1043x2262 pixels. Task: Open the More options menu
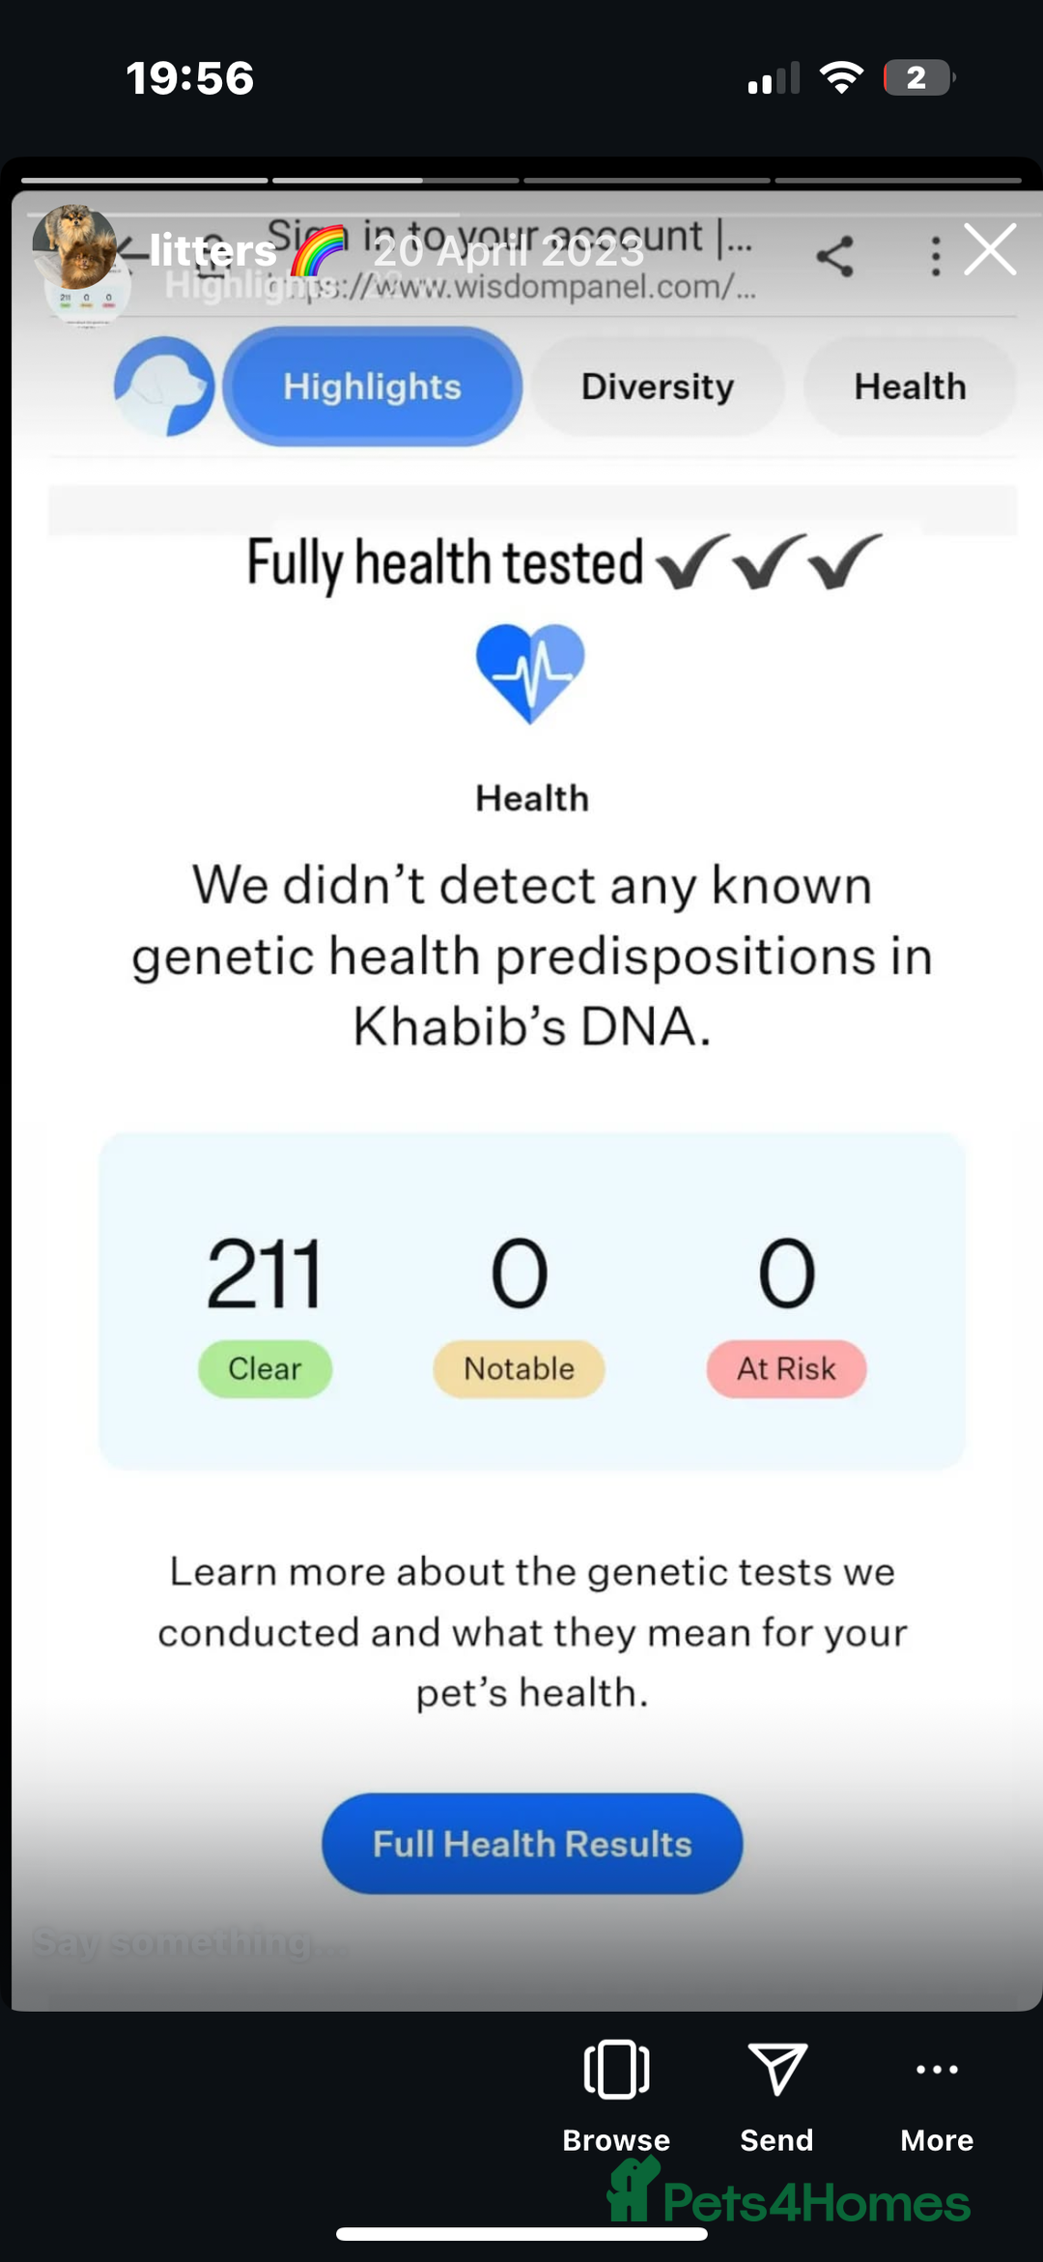click(x=937, y=2070)
